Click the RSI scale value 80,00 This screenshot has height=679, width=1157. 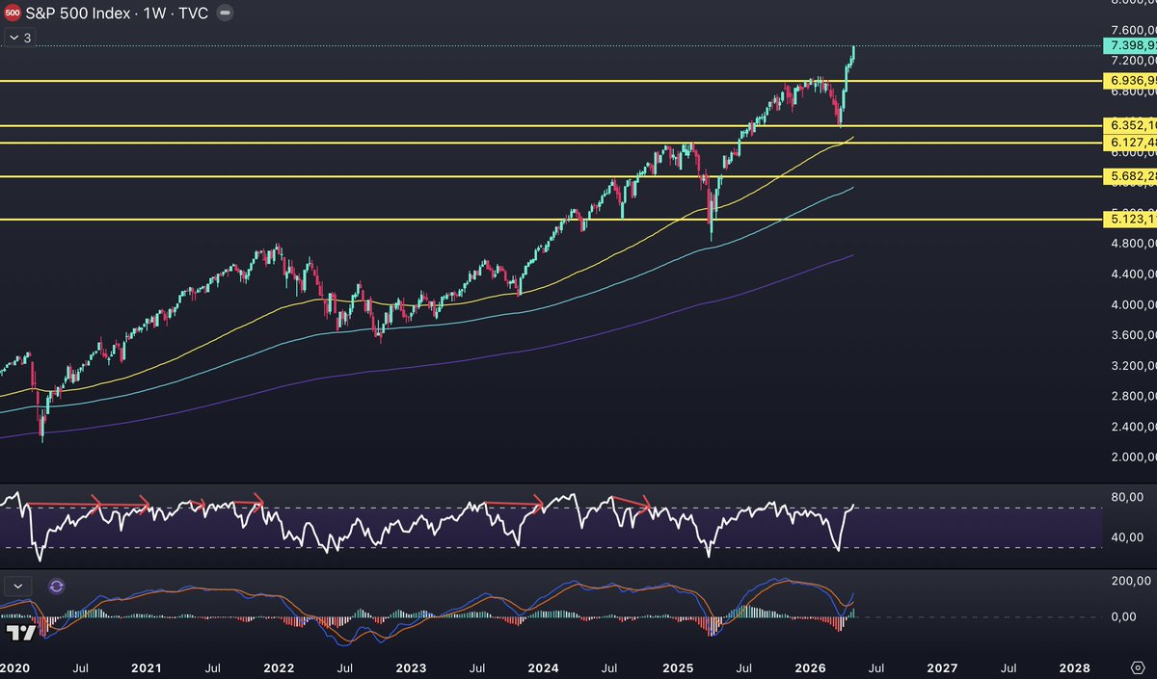(x=1127, y=498)
